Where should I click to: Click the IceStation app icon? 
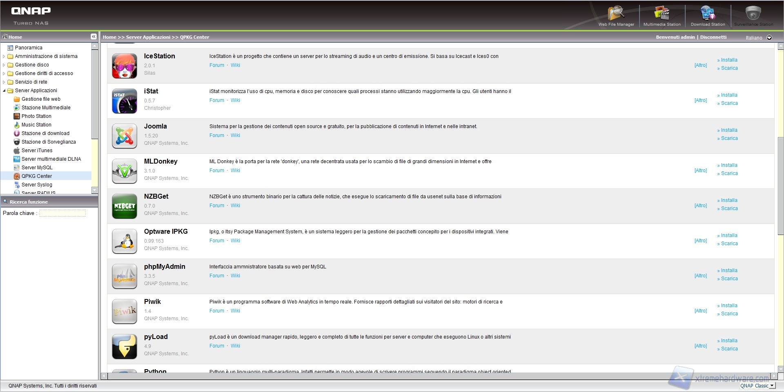(x=125, y=66)
